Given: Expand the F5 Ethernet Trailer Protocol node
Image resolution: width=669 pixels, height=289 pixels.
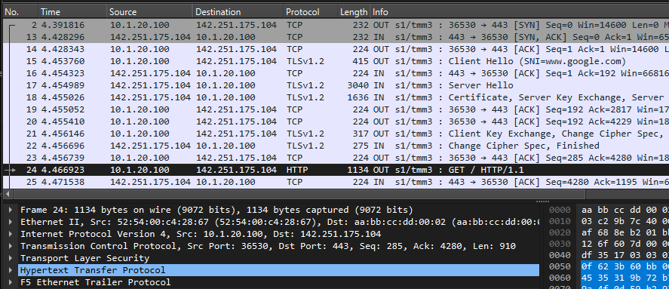Looking at the screenshot, I should coord(11,282).
